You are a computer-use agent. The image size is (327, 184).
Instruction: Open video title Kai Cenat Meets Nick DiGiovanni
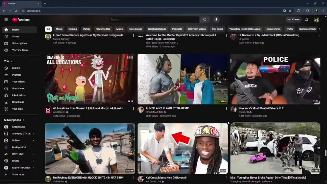point(166,178)
